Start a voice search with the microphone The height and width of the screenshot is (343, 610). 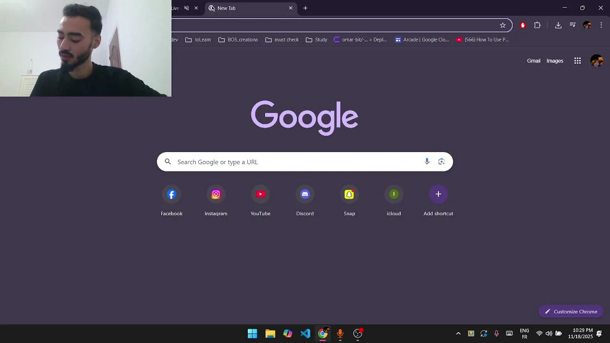[x=427, y=161]
